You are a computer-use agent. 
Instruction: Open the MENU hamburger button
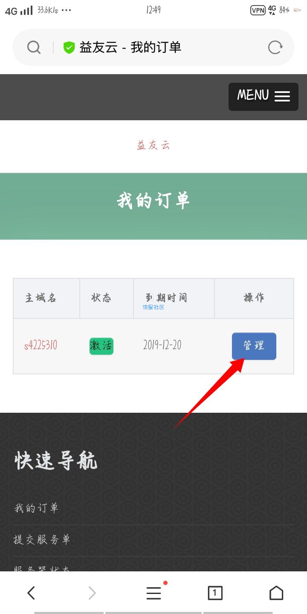point(264,97)
